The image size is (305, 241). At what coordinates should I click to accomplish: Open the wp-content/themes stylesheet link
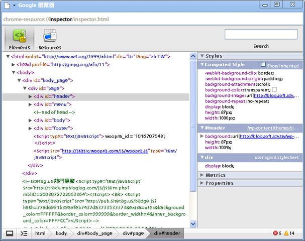click(272, 128)
